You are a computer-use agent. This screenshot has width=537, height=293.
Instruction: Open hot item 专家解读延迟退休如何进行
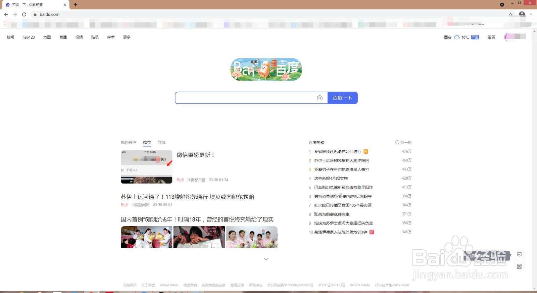click(338, 152)
